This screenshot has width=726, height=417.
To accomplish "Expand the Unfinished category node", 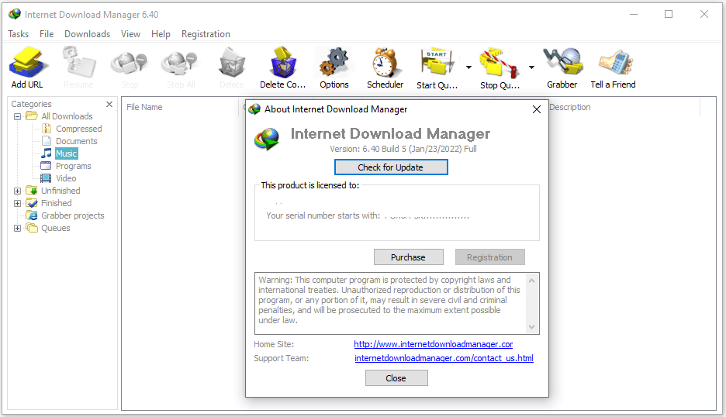I will [x=17, y=191].
